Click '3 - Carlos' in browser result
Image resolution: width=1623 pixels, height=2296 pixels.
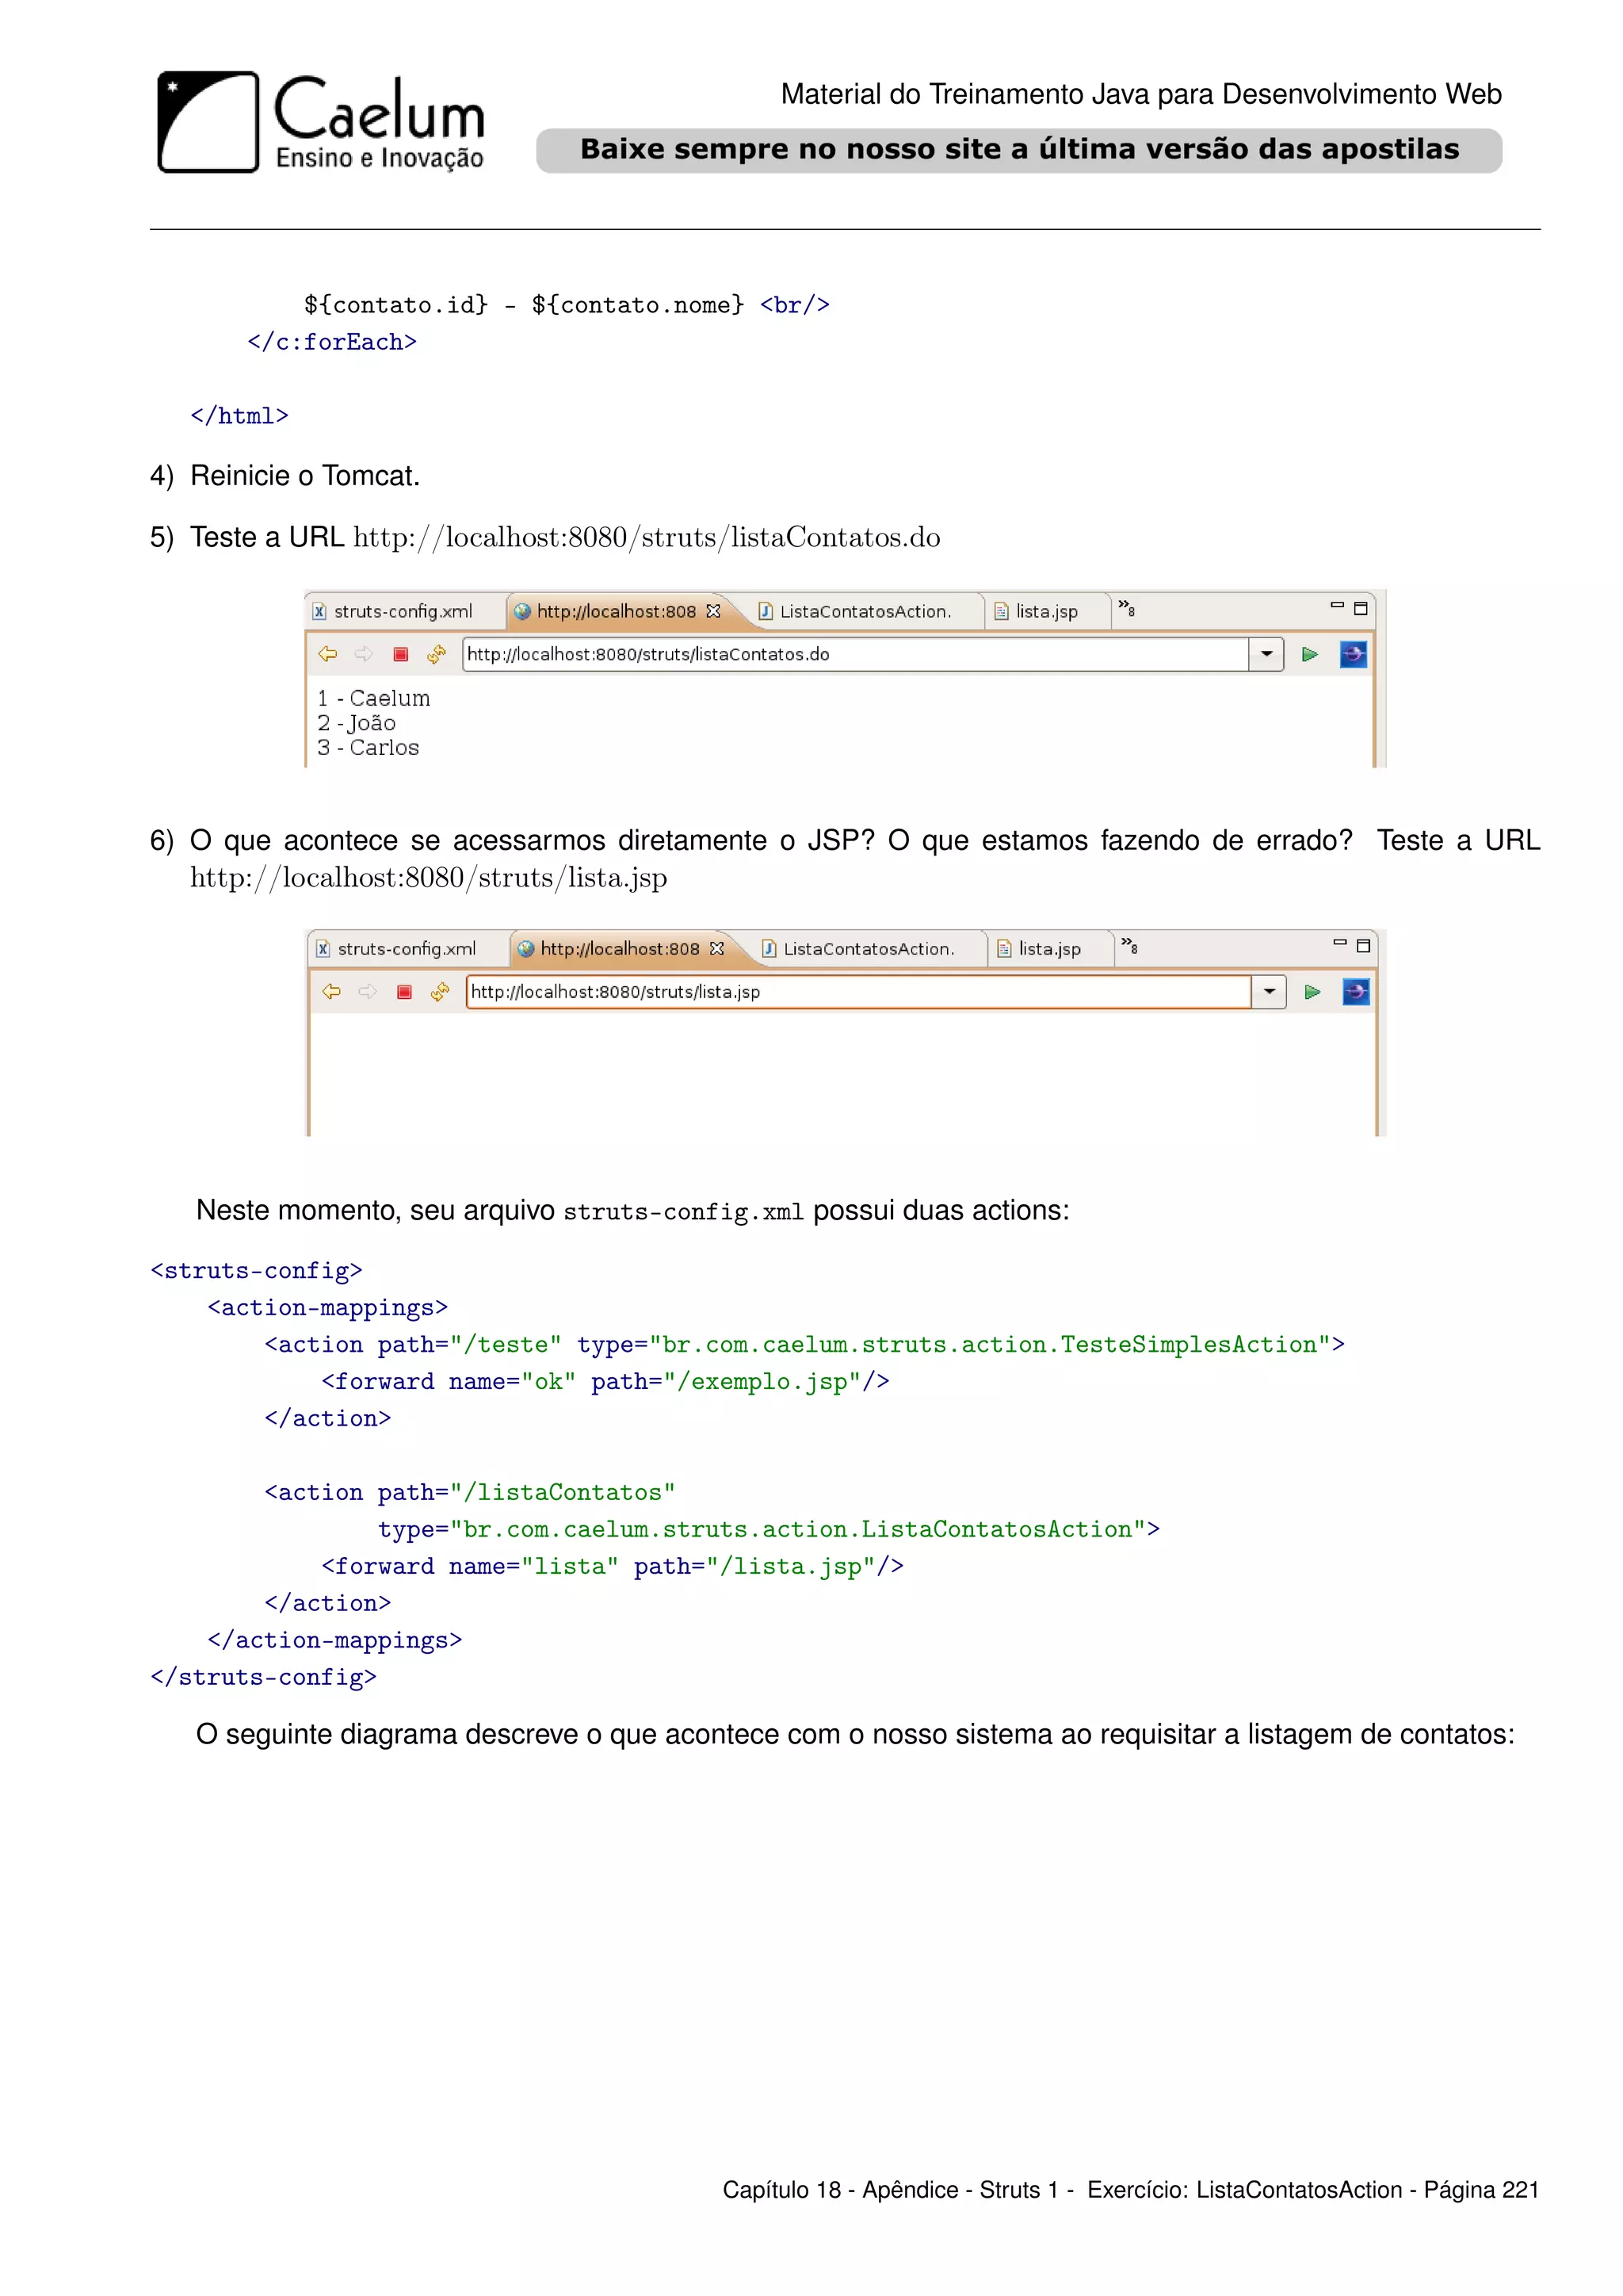pos(369,748)
